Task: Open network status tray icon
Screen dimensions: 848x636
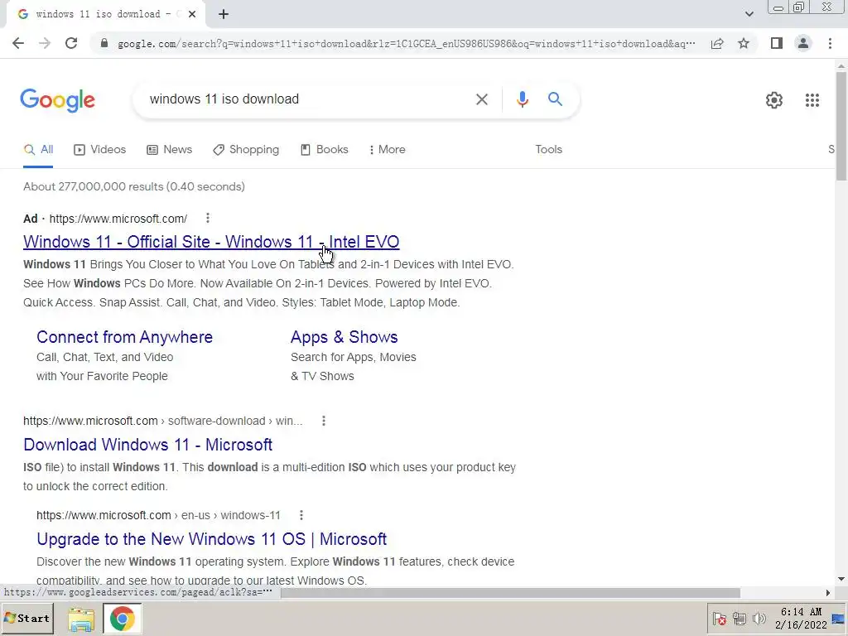Action: tap(739, 619)
